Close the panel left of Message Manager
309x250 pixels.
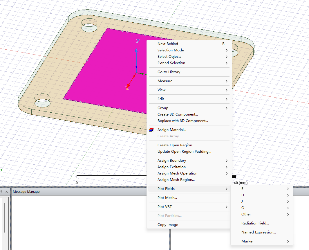(7, 192)
